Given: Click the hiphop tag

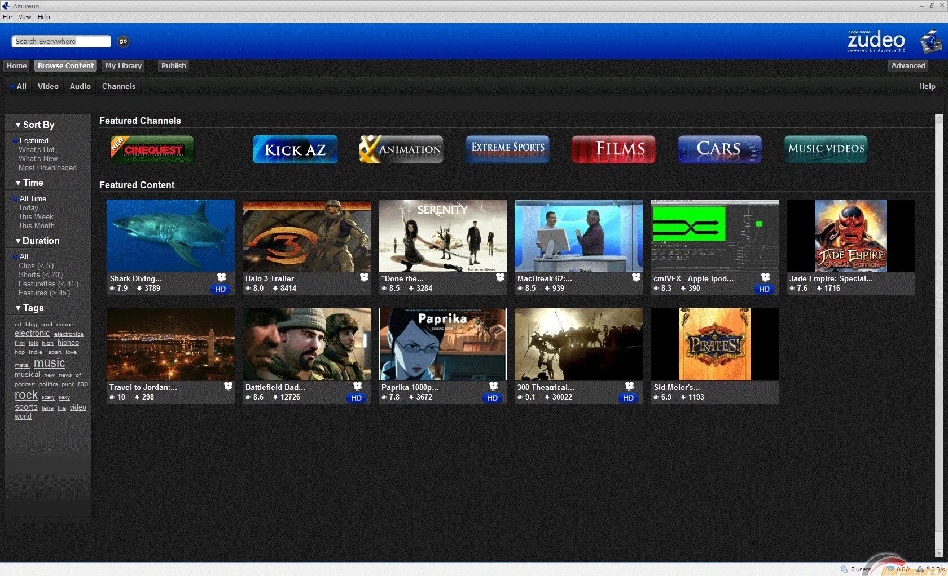Looking at the screenshot, I should 68,343.
